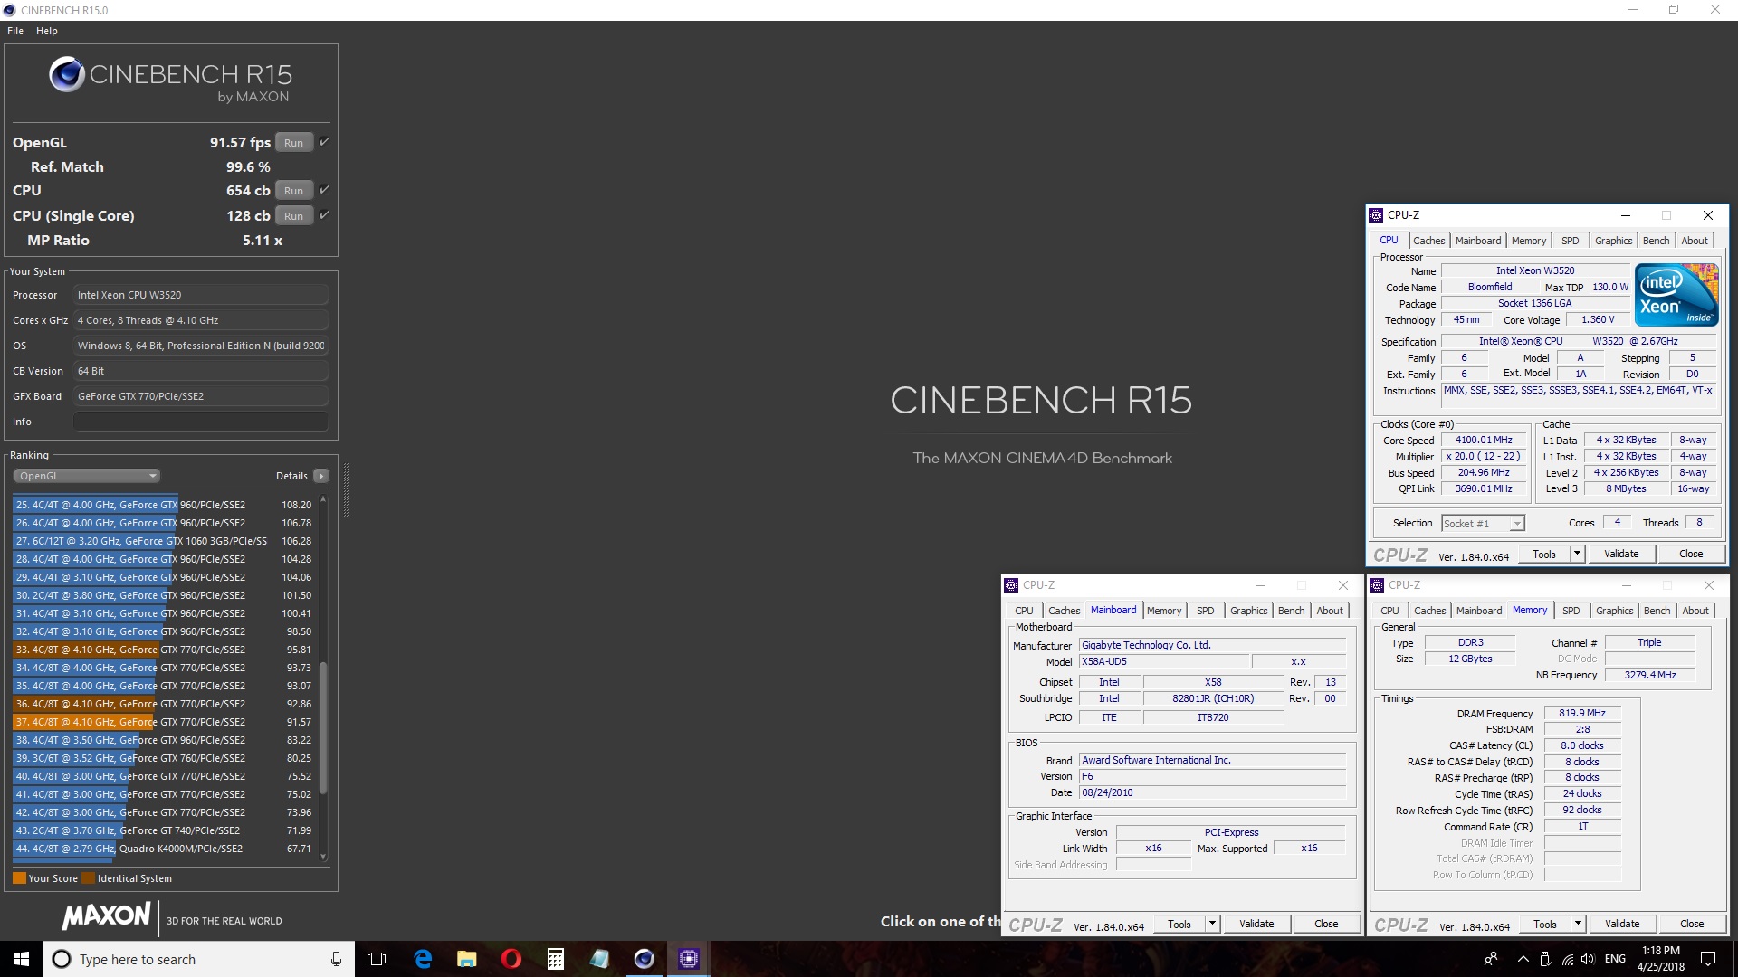Open Action Center notifications
This screenshot has width=1738, height=977.
[x=1708, y=959]
